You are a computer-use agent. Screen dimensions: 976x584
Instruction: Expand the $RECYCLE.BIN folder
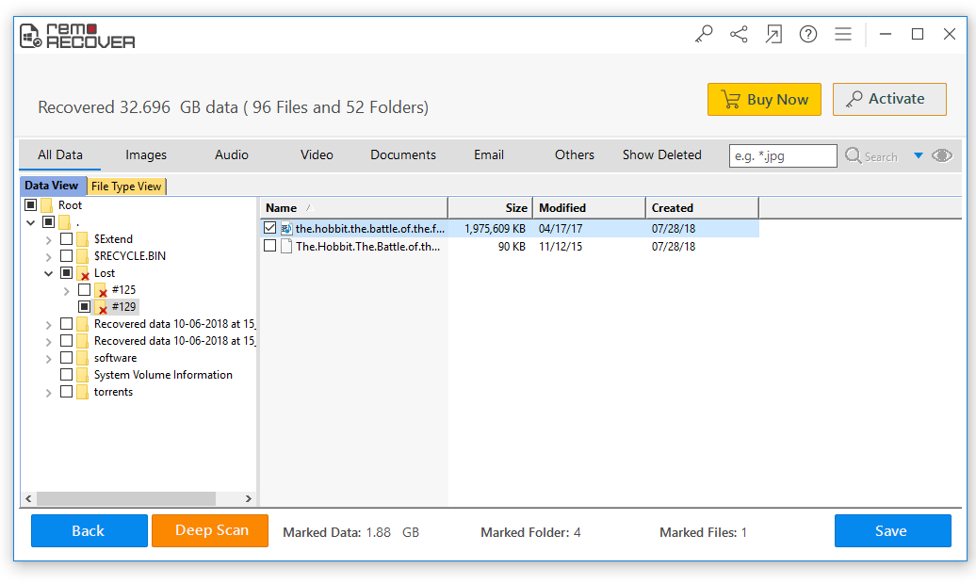point(49,256)
